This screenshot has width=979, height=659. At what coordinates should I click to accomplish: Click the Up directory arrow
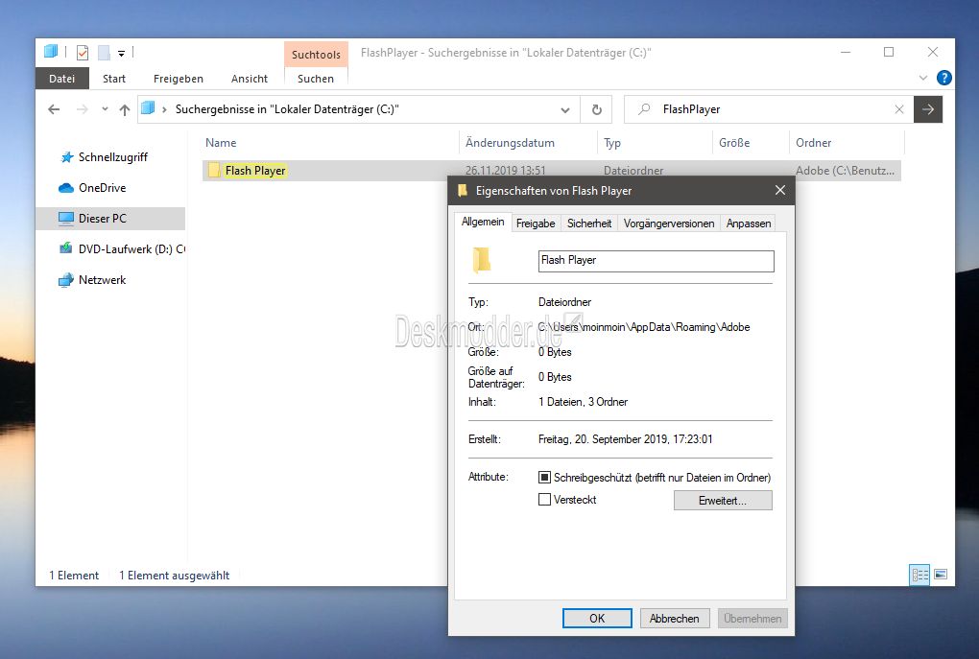click(x=124, y=109)
